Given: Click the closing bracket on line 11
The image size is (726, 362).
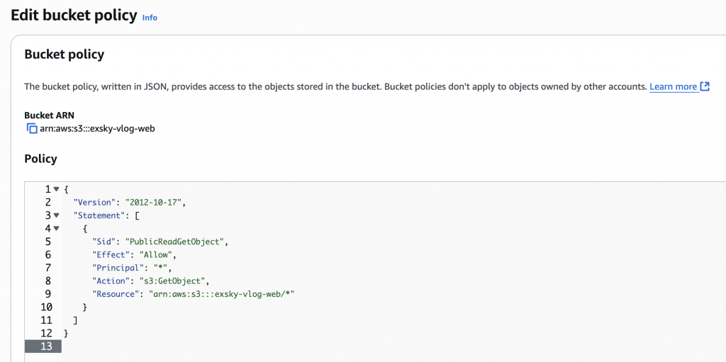Looking at the screenshot, I should [75, 320].
